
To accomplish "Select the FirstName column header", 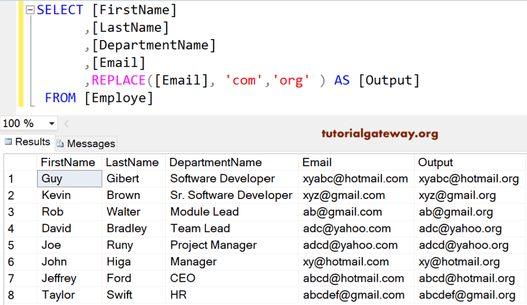I will coord(68,162).
